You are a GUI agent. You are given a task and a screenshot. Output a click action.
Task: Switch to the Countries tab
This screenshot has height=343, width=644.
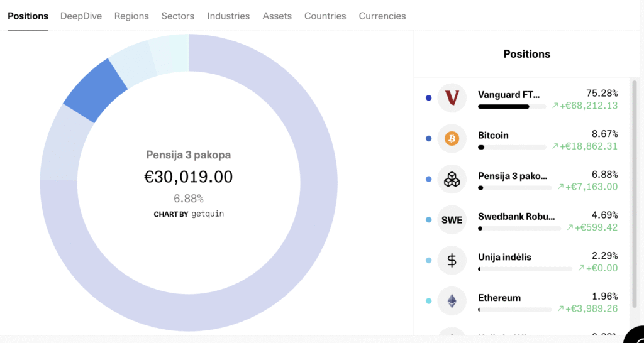(x=325, y=16)
